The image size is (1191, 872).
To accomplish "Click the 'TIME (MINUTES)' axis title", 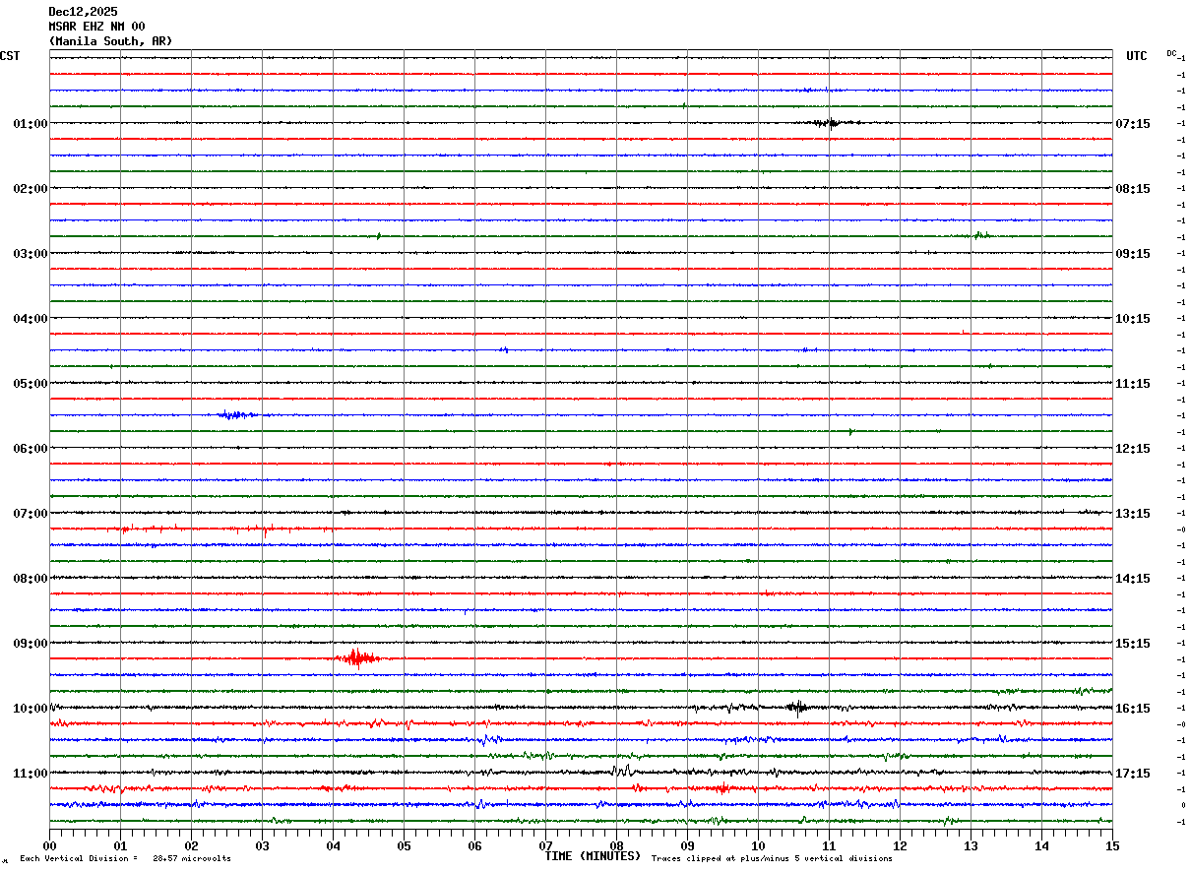I will point(593,856).
